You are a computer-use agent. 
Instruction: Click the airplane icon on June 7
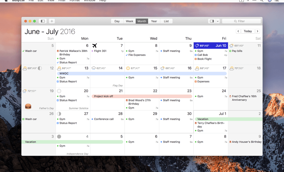click(x=95, y=46)
